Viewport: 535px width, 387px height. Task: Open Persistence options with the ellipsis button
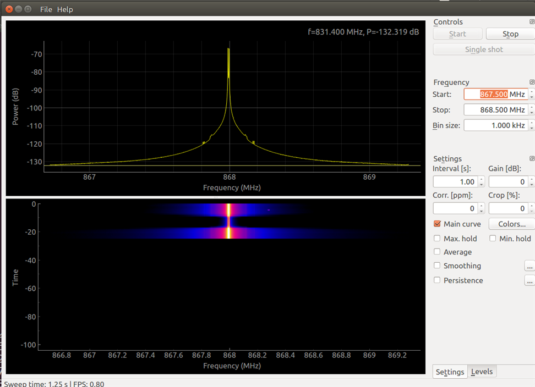529,280
